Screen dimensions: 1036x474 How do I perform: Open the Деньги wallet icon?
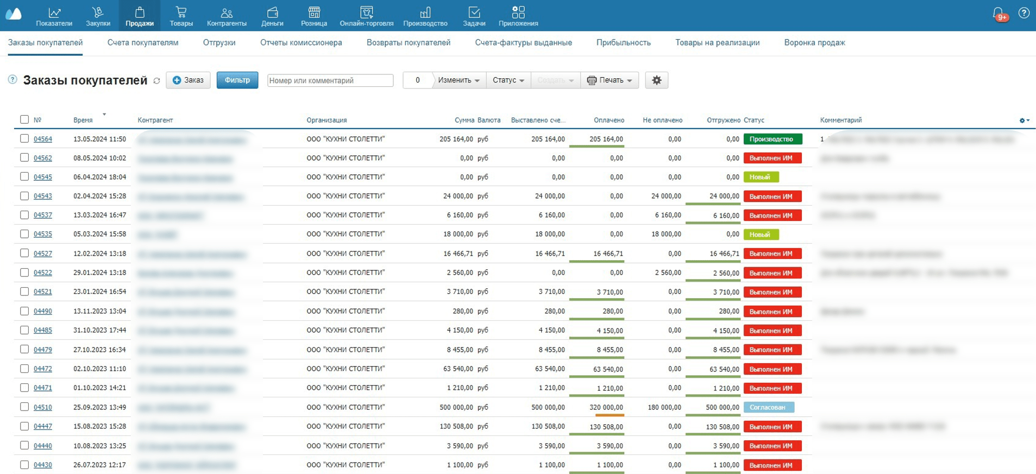[x=272, y=12]
